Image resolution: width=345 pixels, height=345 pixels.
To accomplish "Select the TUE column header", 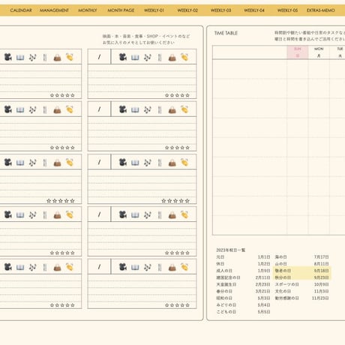I will [x=339, y=52].
